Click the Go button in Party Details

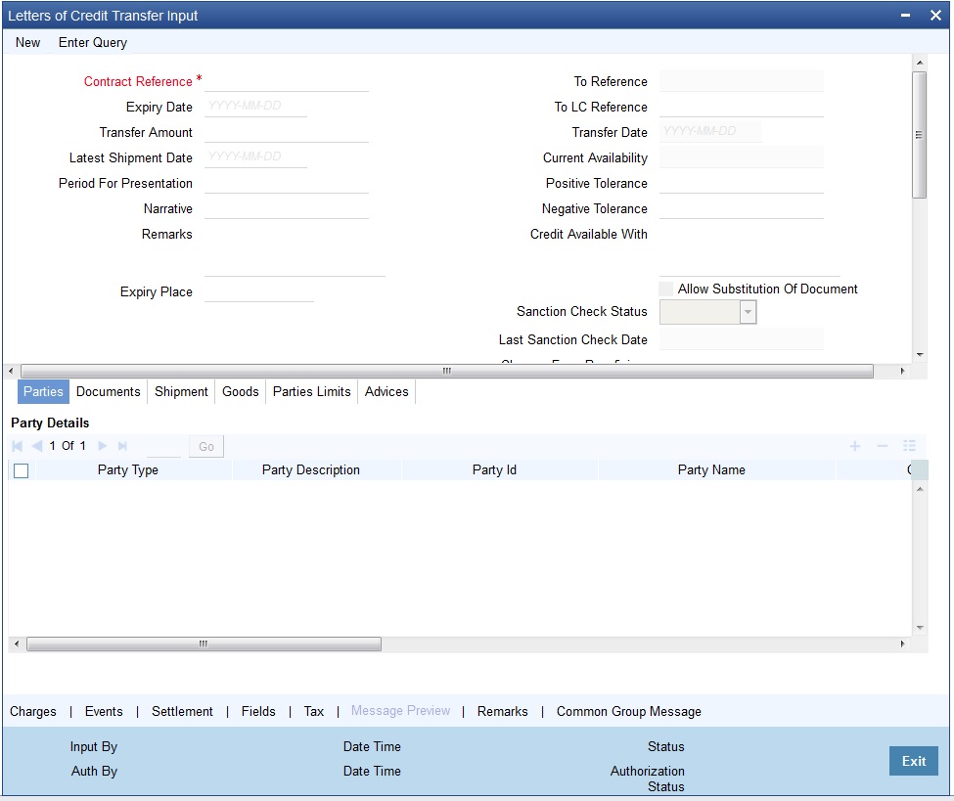click(206, 446)
